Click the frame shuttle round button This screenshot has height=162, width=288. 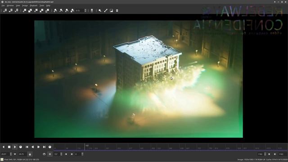click(x=50, y=147)
